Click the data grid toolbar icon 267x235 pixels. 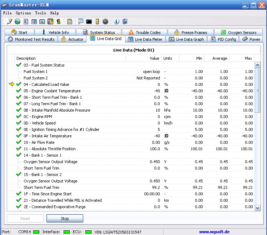(x=34, y=22)
